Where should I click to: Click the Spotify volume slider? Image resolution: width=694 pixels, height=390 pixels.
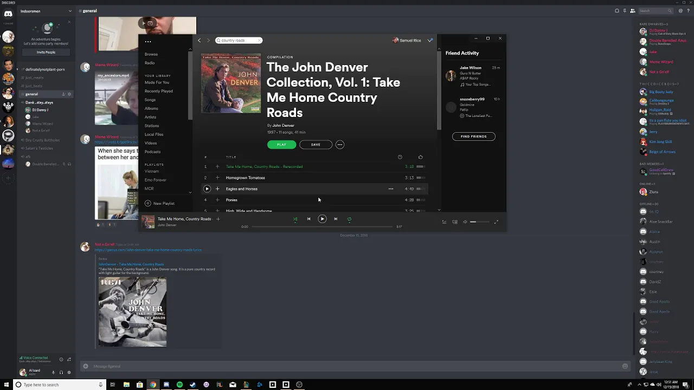pos(480,222)
